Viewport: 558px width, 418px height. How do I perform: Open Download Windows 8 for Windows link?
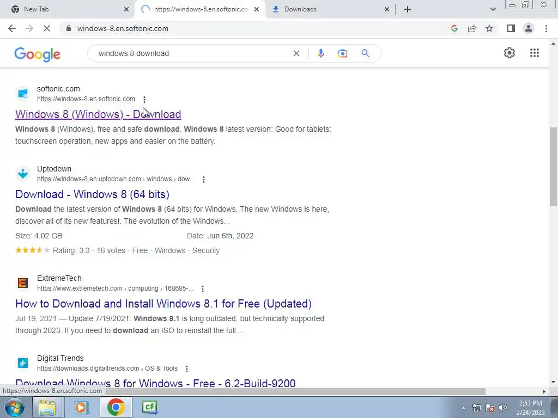click(155, 383)
